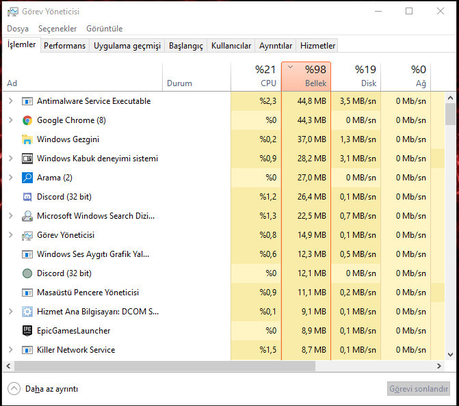Click the Google Chrome process icon

27,120
